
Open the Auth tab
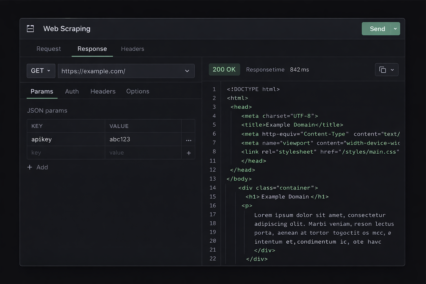(x=72, y=91)
